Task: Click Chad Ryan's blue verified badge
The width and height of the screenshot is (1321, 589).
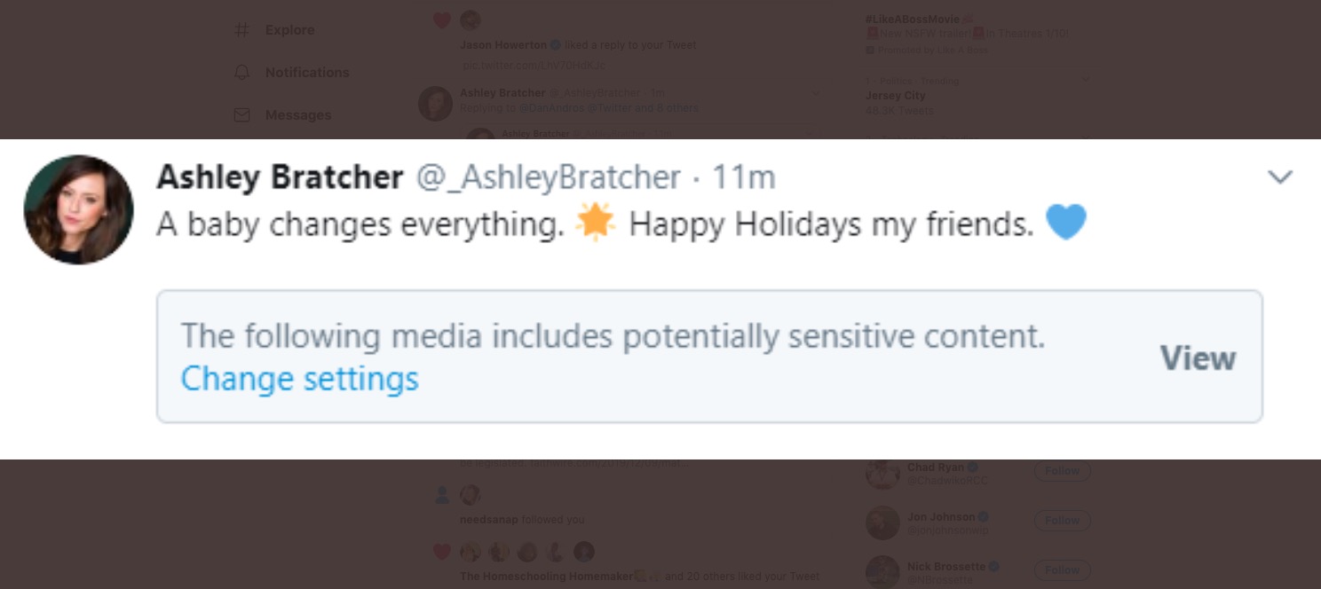Action: click(x=971, y=467)
